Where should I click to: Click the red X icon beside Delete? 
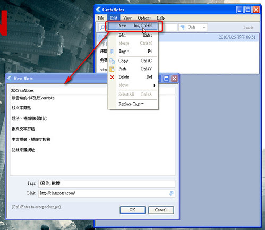pos(112,77)
